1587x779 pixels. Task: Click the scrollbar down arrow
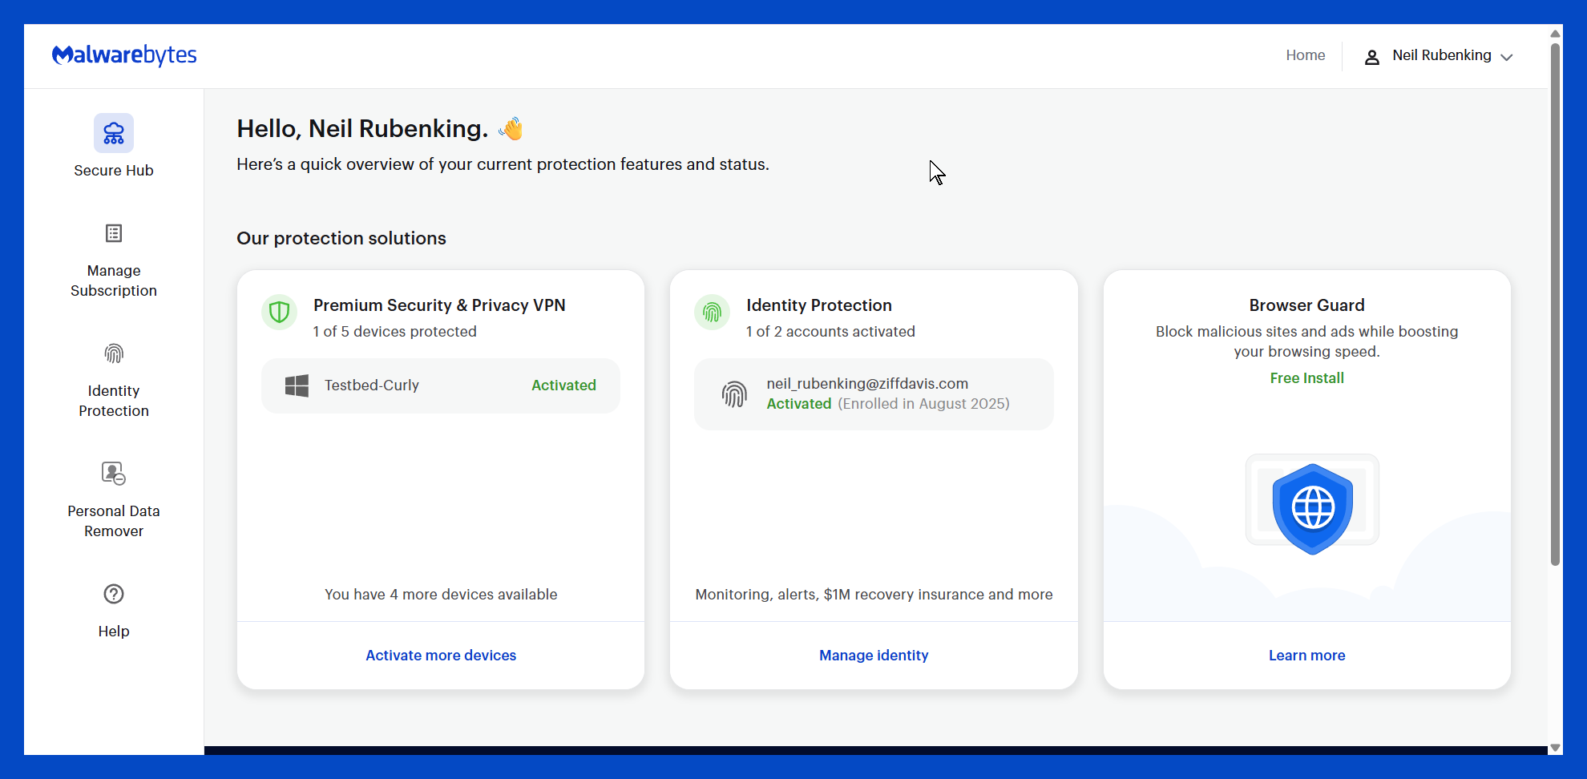click(1555, 747)
